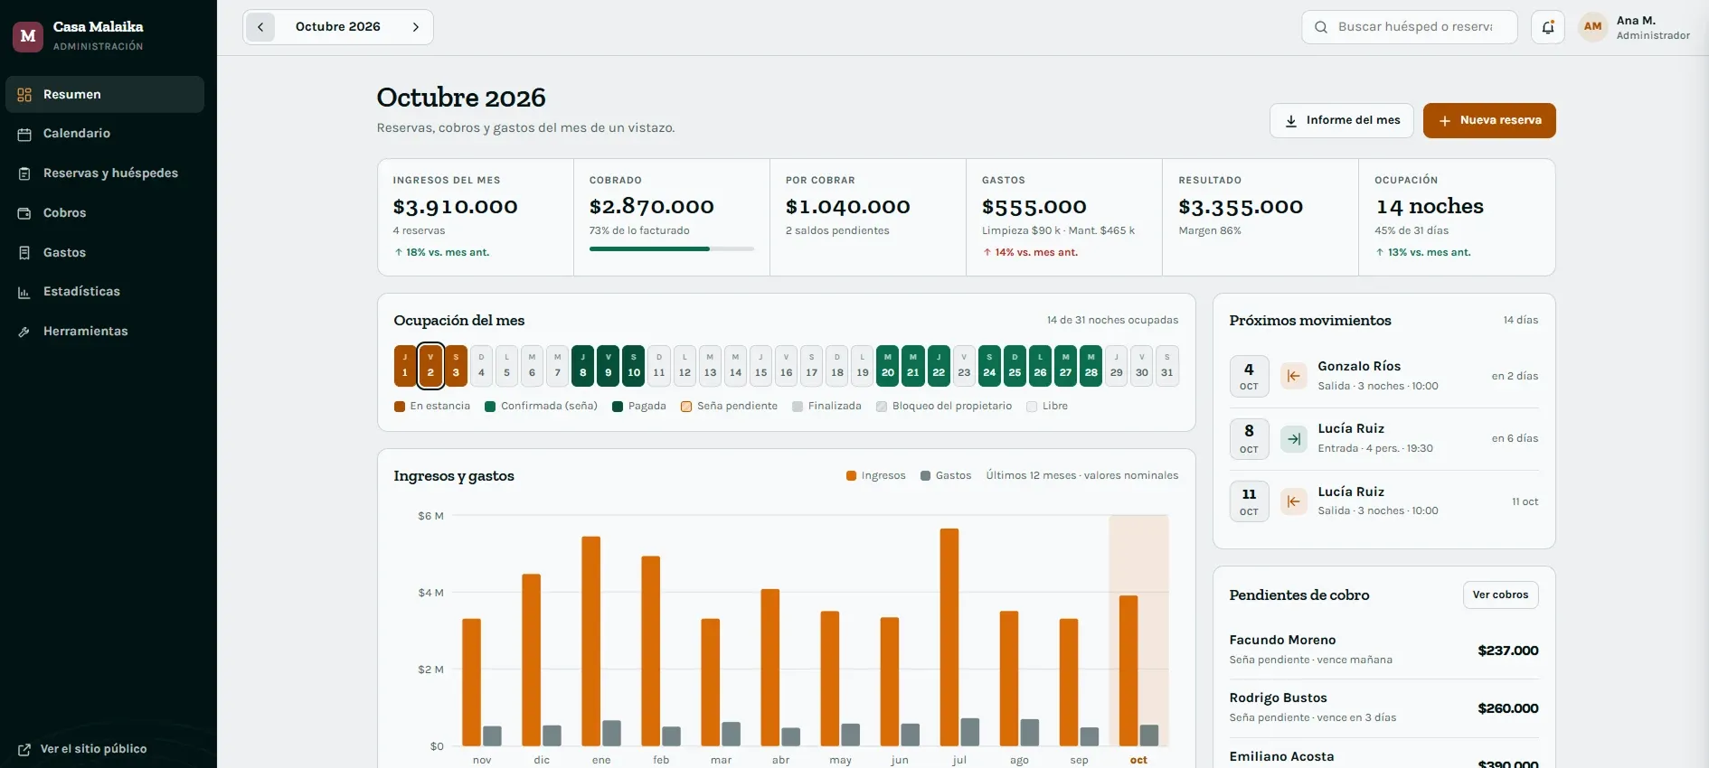Click Lucía Ruiz 11 Oct checkout icon

tap(1294, 501)
